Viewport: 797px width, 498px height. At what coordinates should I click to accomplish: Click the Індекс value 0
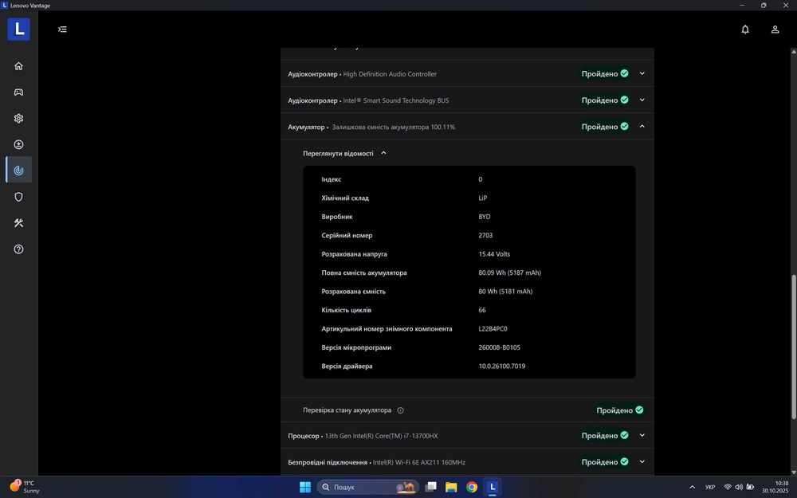pyautogui.click(x=481, y=179)
